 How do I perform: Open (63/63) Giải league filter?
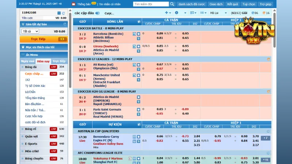pos(239,13)
